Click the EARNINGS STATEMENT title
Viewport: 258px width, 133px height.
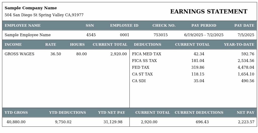[x=209, y=12]
